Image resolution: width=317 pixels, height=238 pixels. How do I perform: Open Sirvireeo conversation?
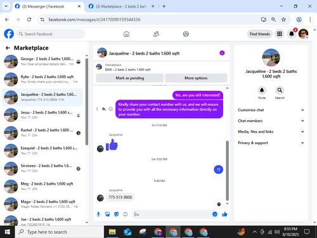tap(42, 168)
